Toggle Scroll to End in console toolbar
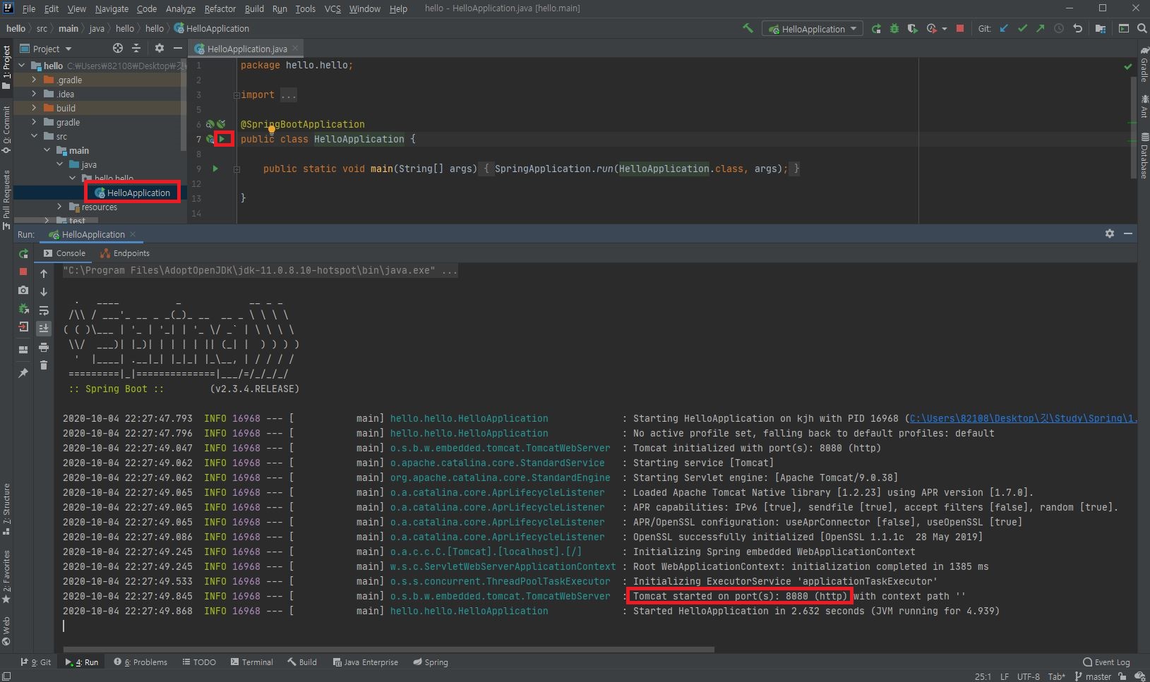Viewport: 1150px width, 682px height. tap(44, 328)
